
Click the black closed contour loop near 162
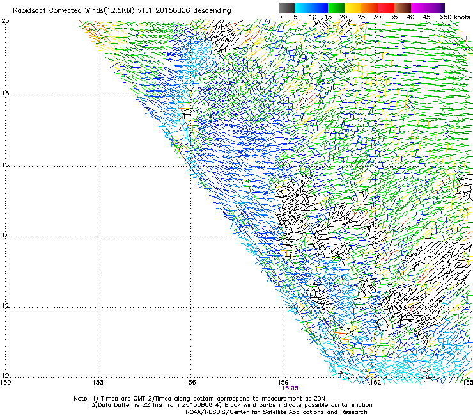tap(382, 324)
